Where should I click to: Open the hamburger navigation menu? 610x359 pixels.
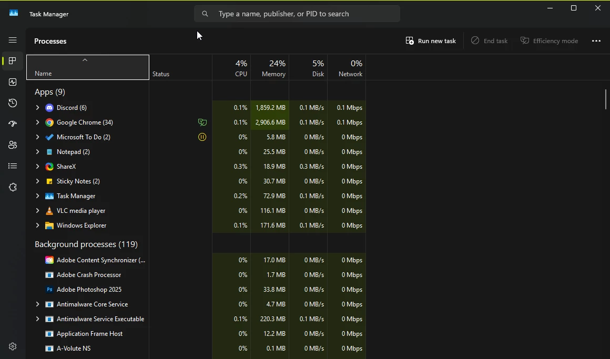tap(13, 40)
